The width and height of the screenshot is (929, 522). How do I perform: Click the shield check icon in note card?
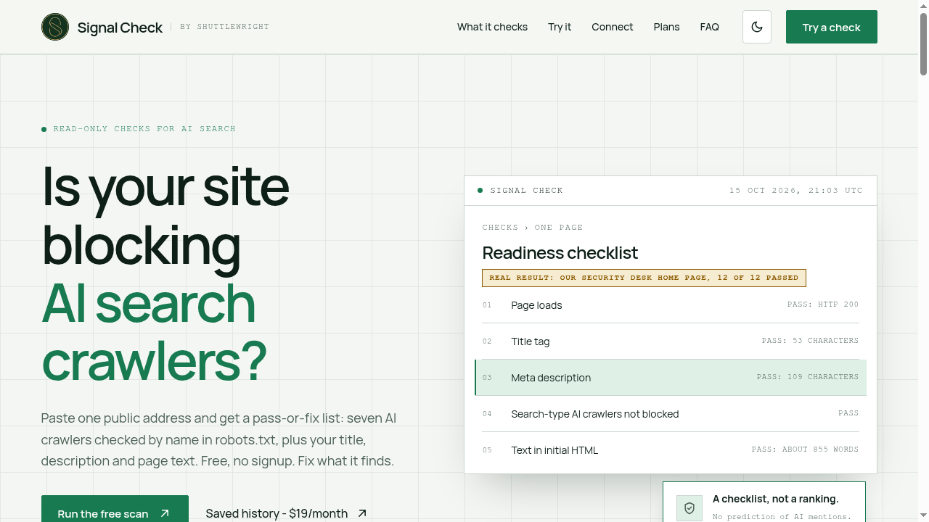coord(689,508)
